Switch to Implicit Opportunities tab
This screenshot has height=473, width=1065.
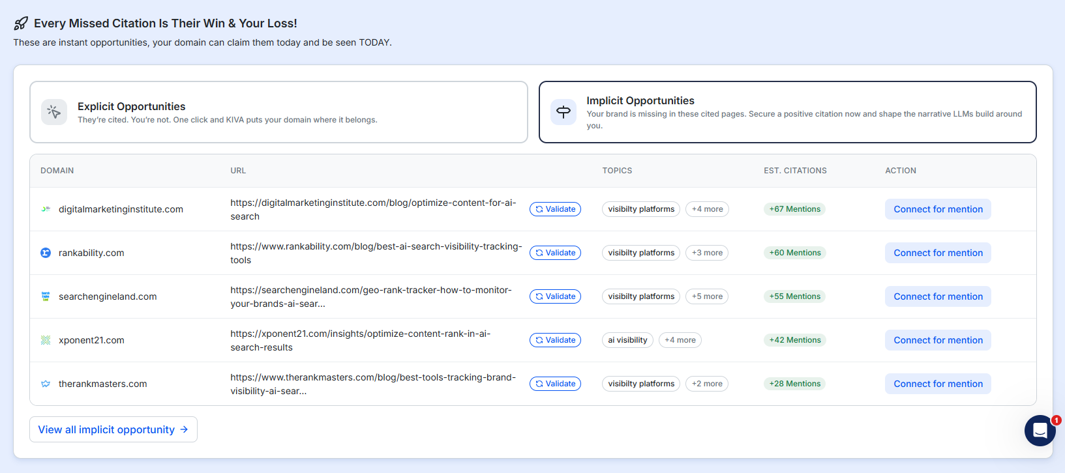tap(788, 112)
